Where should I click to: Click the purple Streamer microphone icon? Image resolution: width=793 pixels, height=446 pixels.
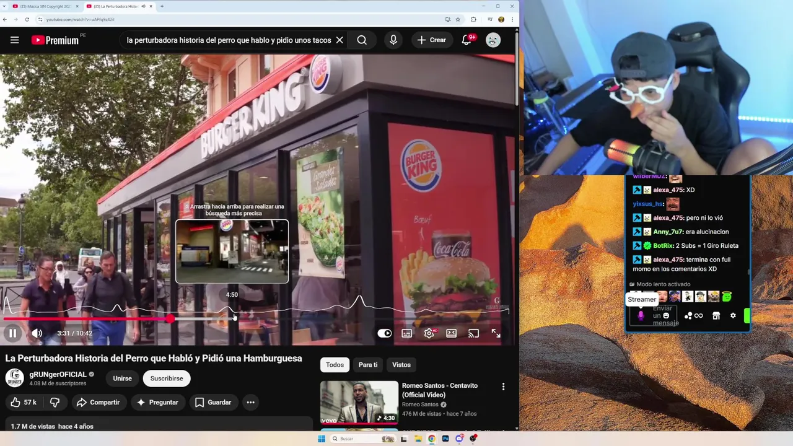[x=641, y=316]
